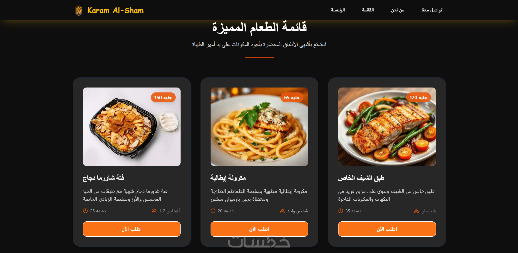Click people icon beside 1-2 أشخاص
Viewport: 518px width, 253px height.
tap(154, 211)
